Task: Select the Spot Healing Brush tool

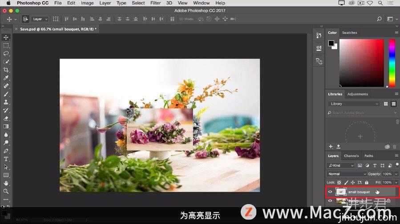Action: pyautogui.click(x=6, y=86)
